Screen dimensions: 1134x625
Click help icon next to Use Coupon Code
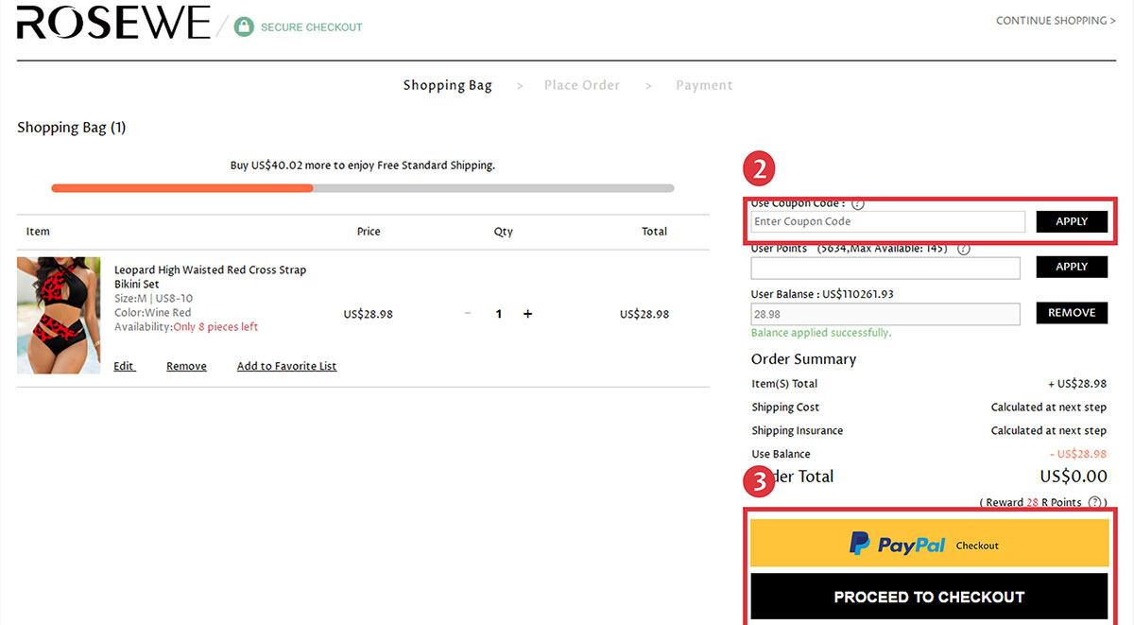point(857,203)
